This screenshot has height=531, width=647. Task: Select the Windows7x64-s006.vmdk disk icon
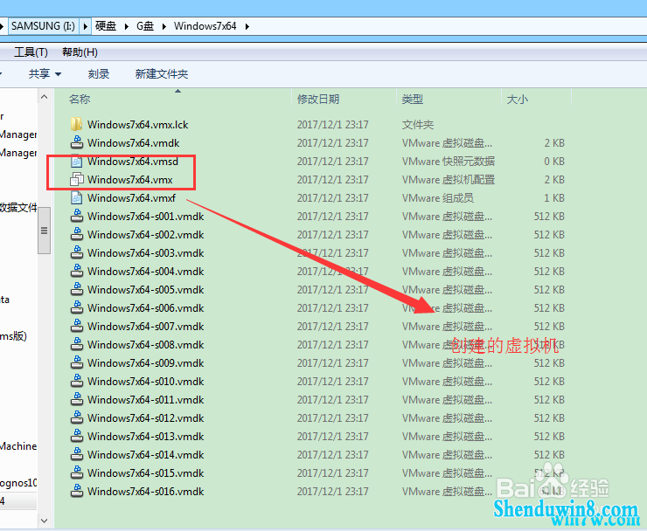76,308
